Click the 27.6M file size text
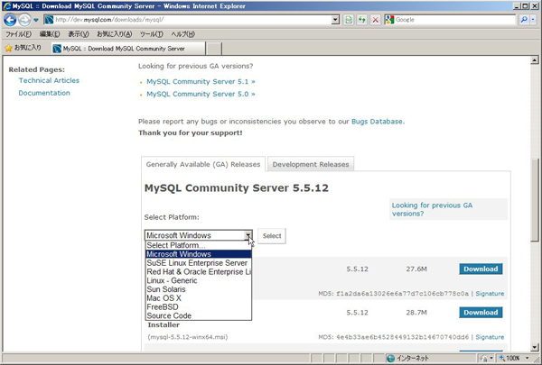Image resolution: width=542 pixels, height=365 pixels. point(416,269)
